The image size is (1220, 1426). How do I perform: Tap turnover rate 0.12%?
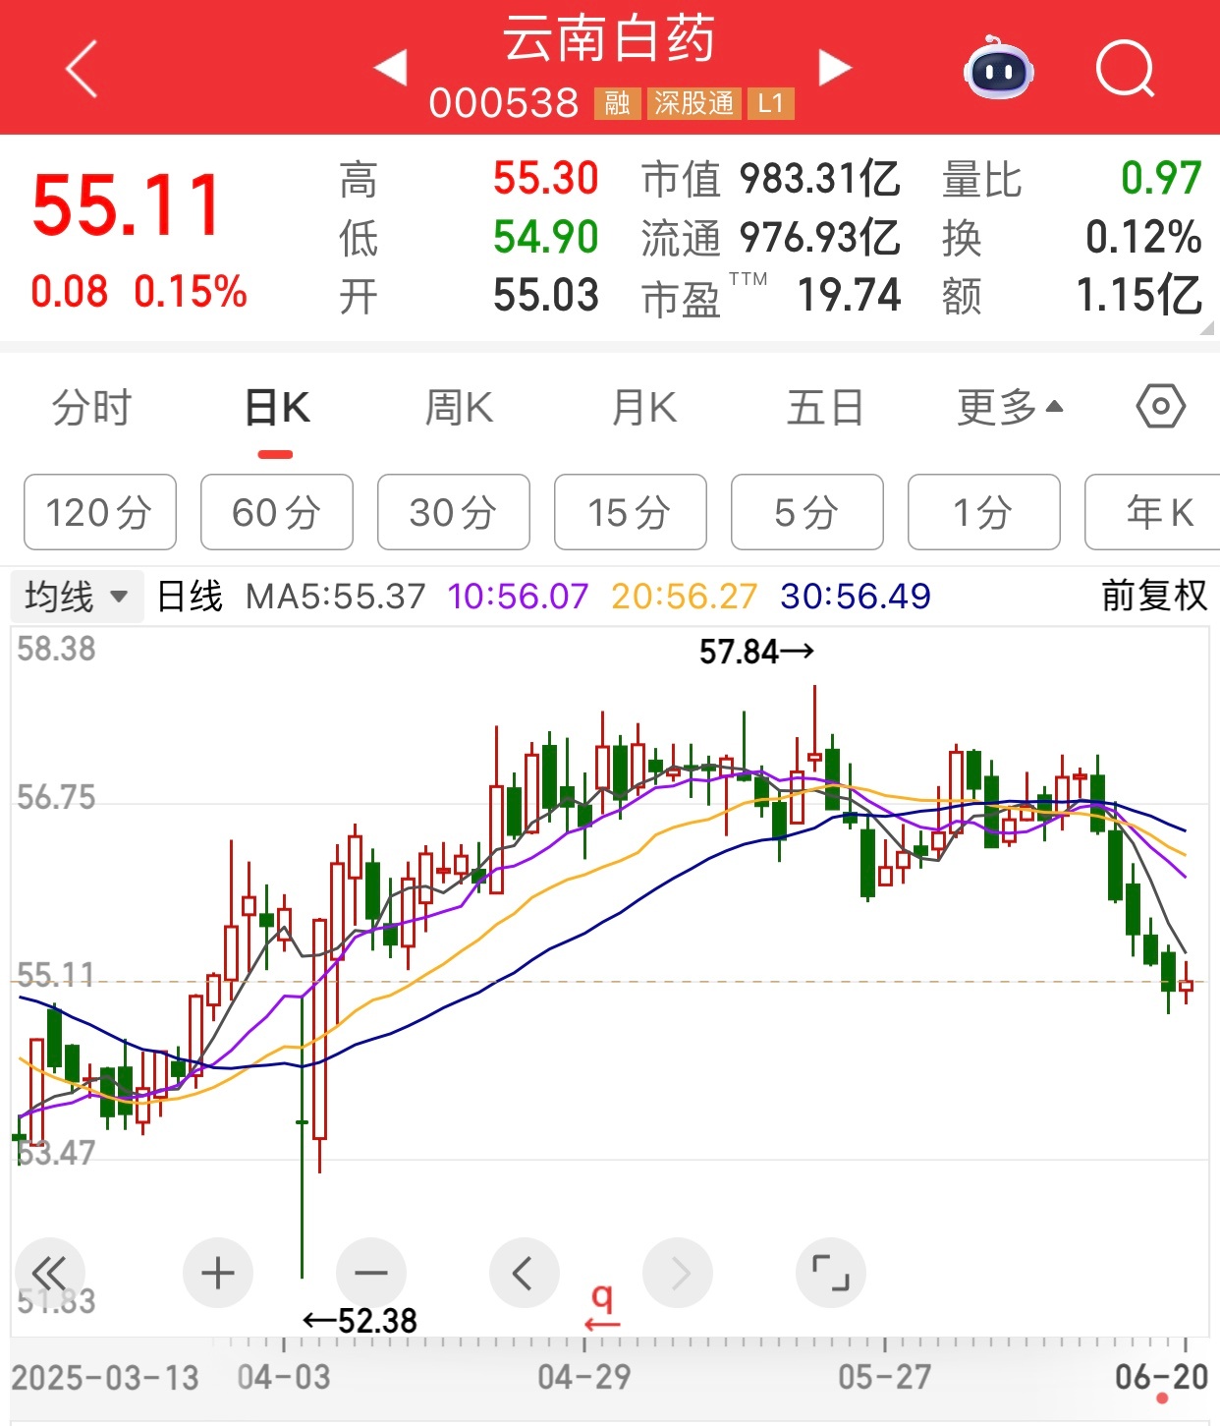(x=1143, y=237)
